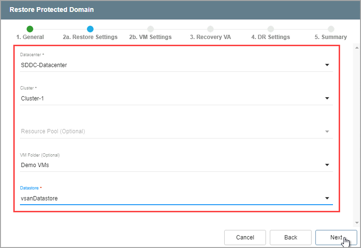Go to the 1. General step label
361x248 pixels.
click(x=30, y=37)
